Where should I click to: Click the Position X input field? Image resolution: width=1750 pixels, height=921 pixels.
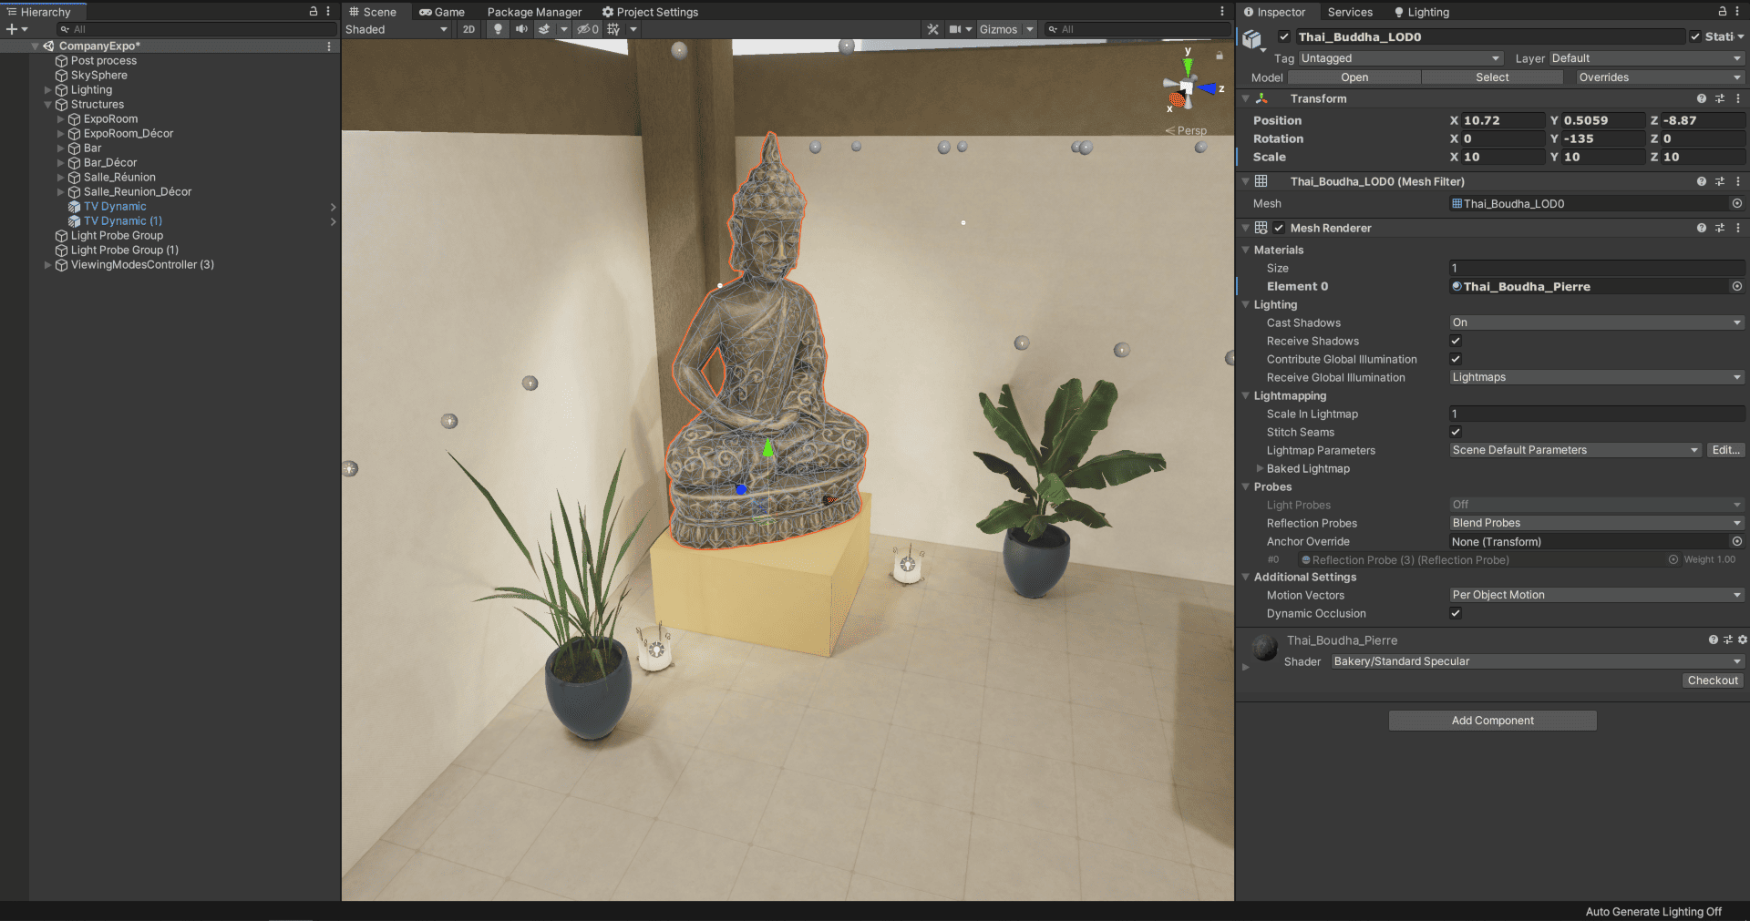click(1502, 120)
